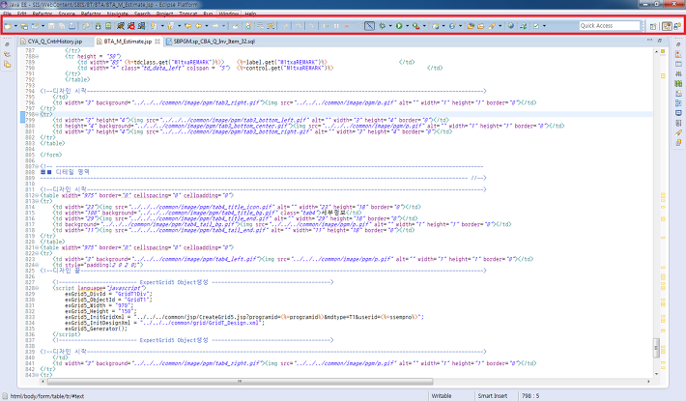Open the Window menu
Image resolution: width=686 pixels, height=401 pixels.
[x=229, y=14]
